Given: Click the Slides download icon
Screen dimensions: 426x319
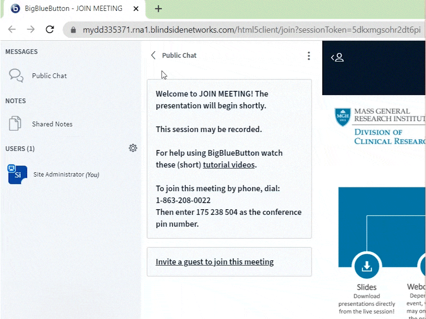Looking at the screenshot, I should click(x=366, y=266).
